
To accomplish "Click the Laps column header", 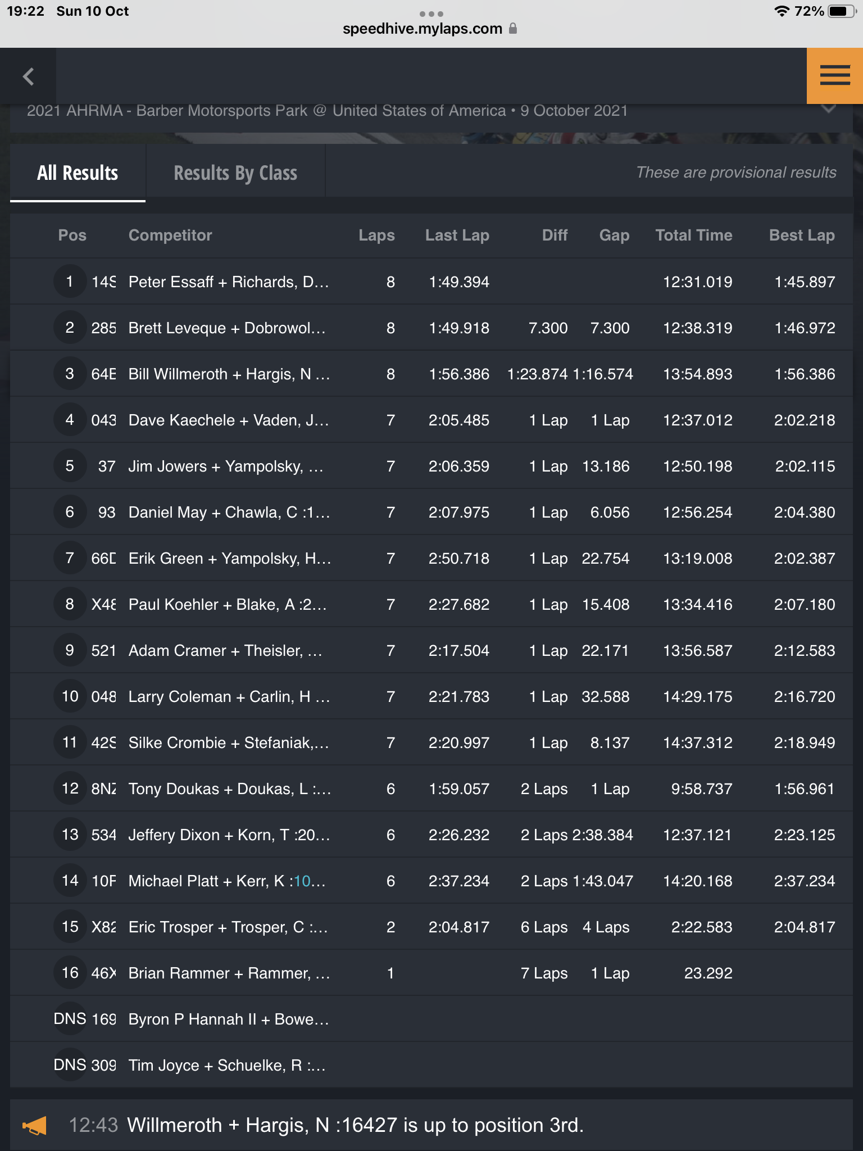I will tap(376, 235).
